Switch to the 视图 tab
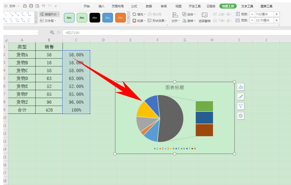Screen dimensions: 291x185 pos(179,6)
